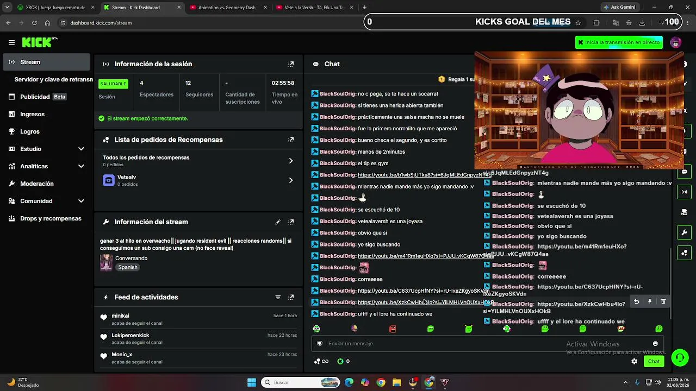Pop out the Feed de actividades panel
This screenshot has width=696, height=391.
click(x=291, y=298)
